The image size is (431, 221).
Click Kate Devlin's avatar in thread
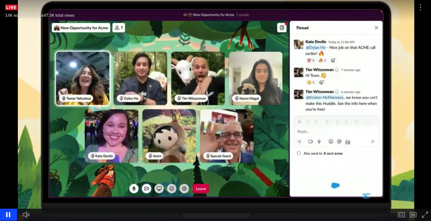point(299,44)
